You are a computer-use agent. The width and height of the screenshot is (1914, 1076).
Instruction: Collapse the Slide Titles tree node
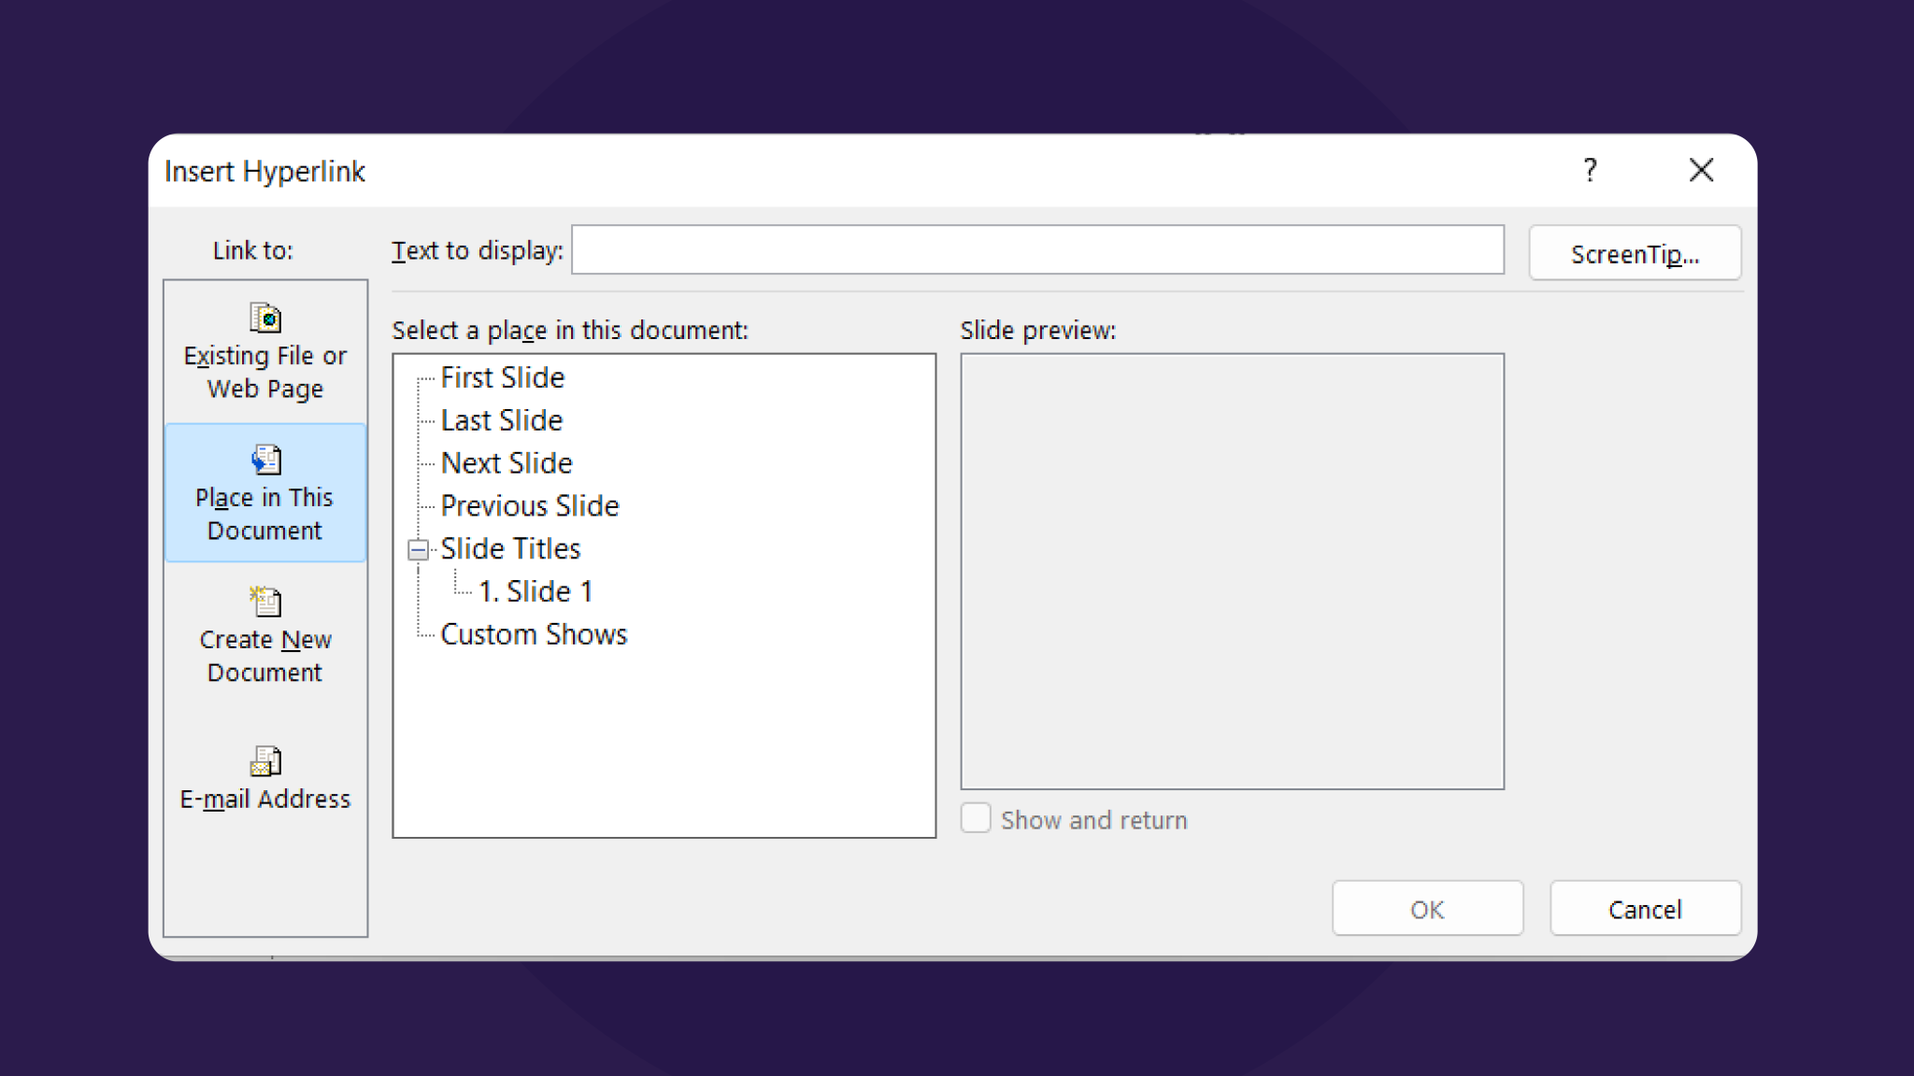point(417,549)
